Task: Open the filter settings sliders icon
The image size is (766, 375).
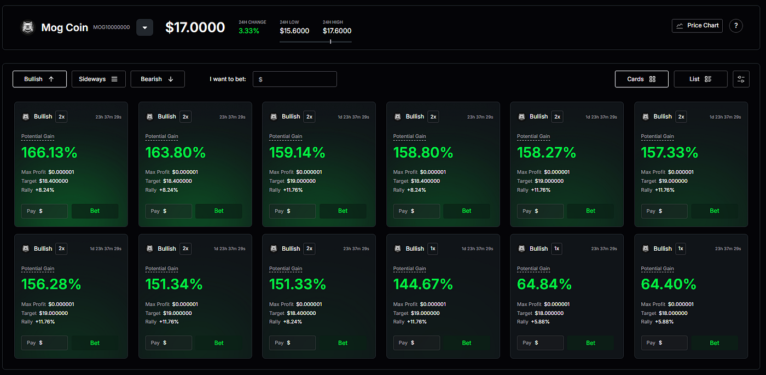Action: [741, 79]
